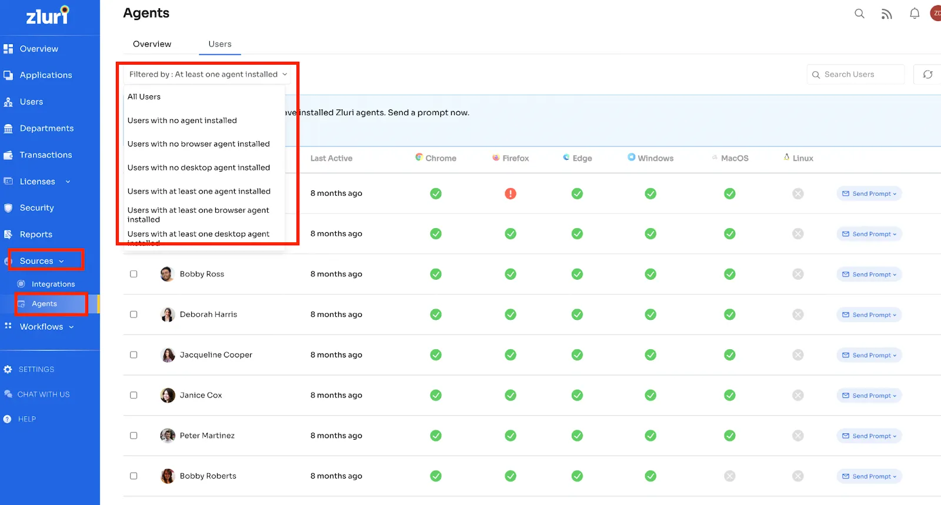Open Send Prompt dropdown for Janice Cox
941x505 pixels.
[869, 396]
